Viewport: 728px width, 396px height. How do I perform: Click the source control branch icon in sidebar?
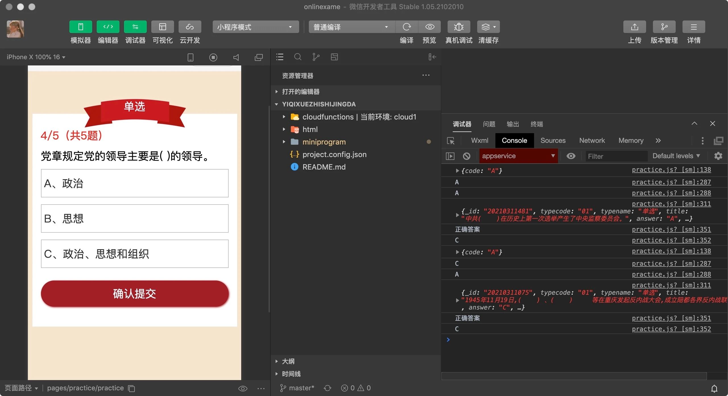pyautogui.click(x=316, y=57)
